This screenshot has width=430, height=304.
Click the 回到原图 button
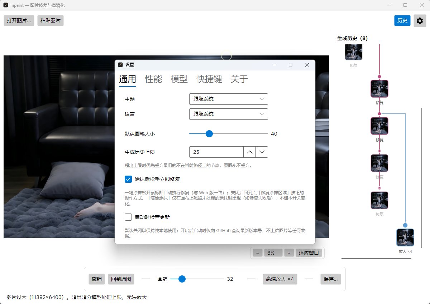tap(121, 279)
